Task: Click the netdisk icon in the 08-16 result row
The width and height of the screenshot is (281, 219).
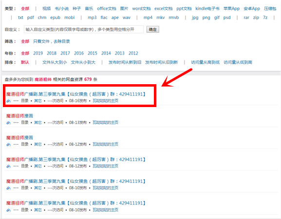Action: tap(8, 101)
